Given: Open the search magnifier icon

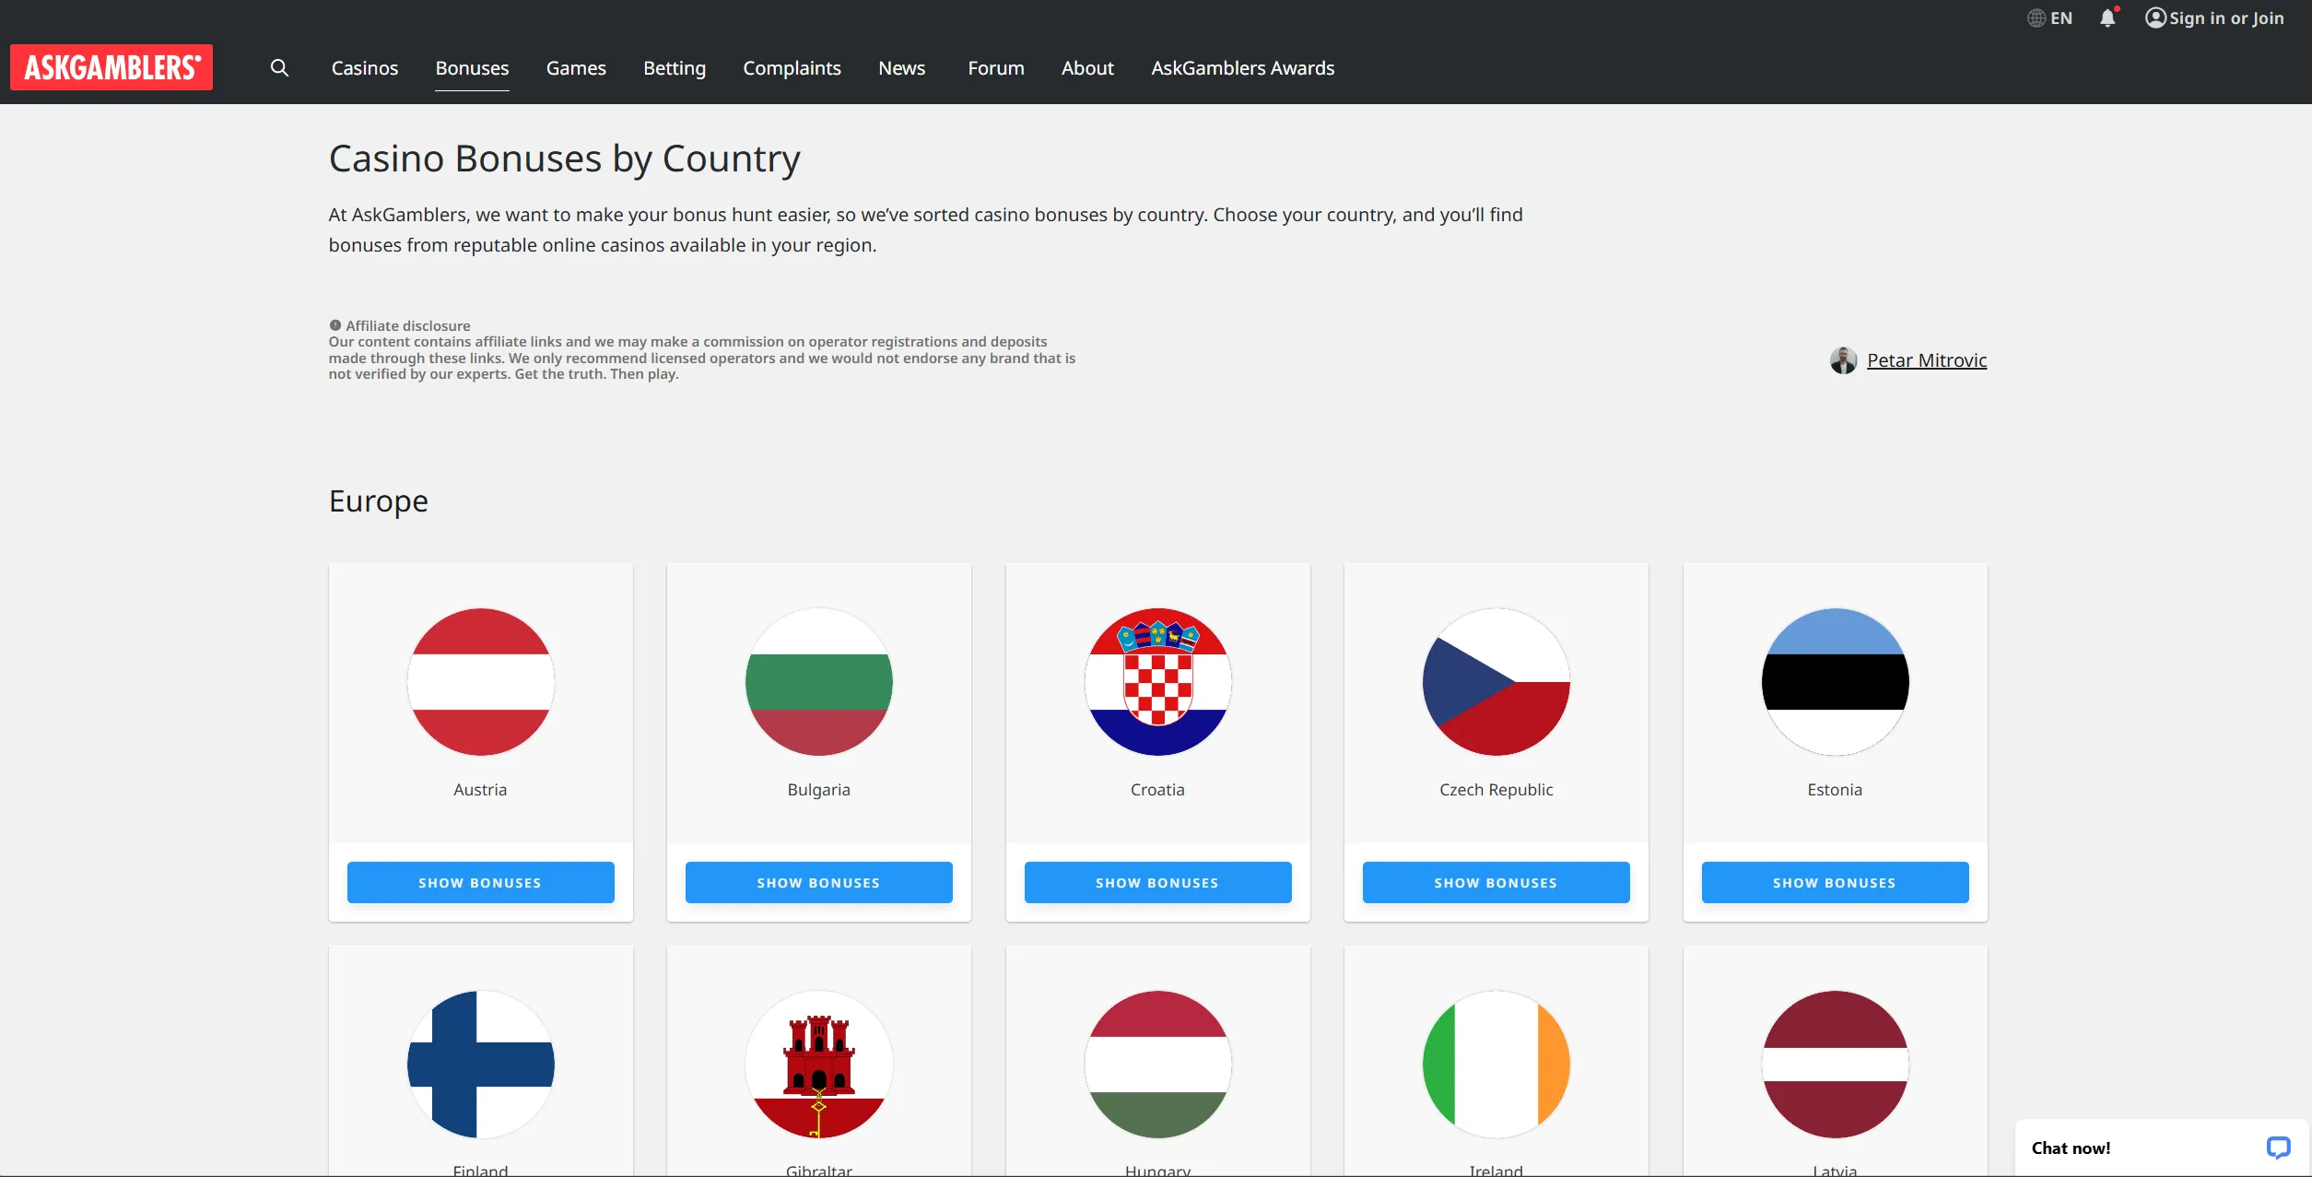Looking at the screenshot, I should point(279,67).
